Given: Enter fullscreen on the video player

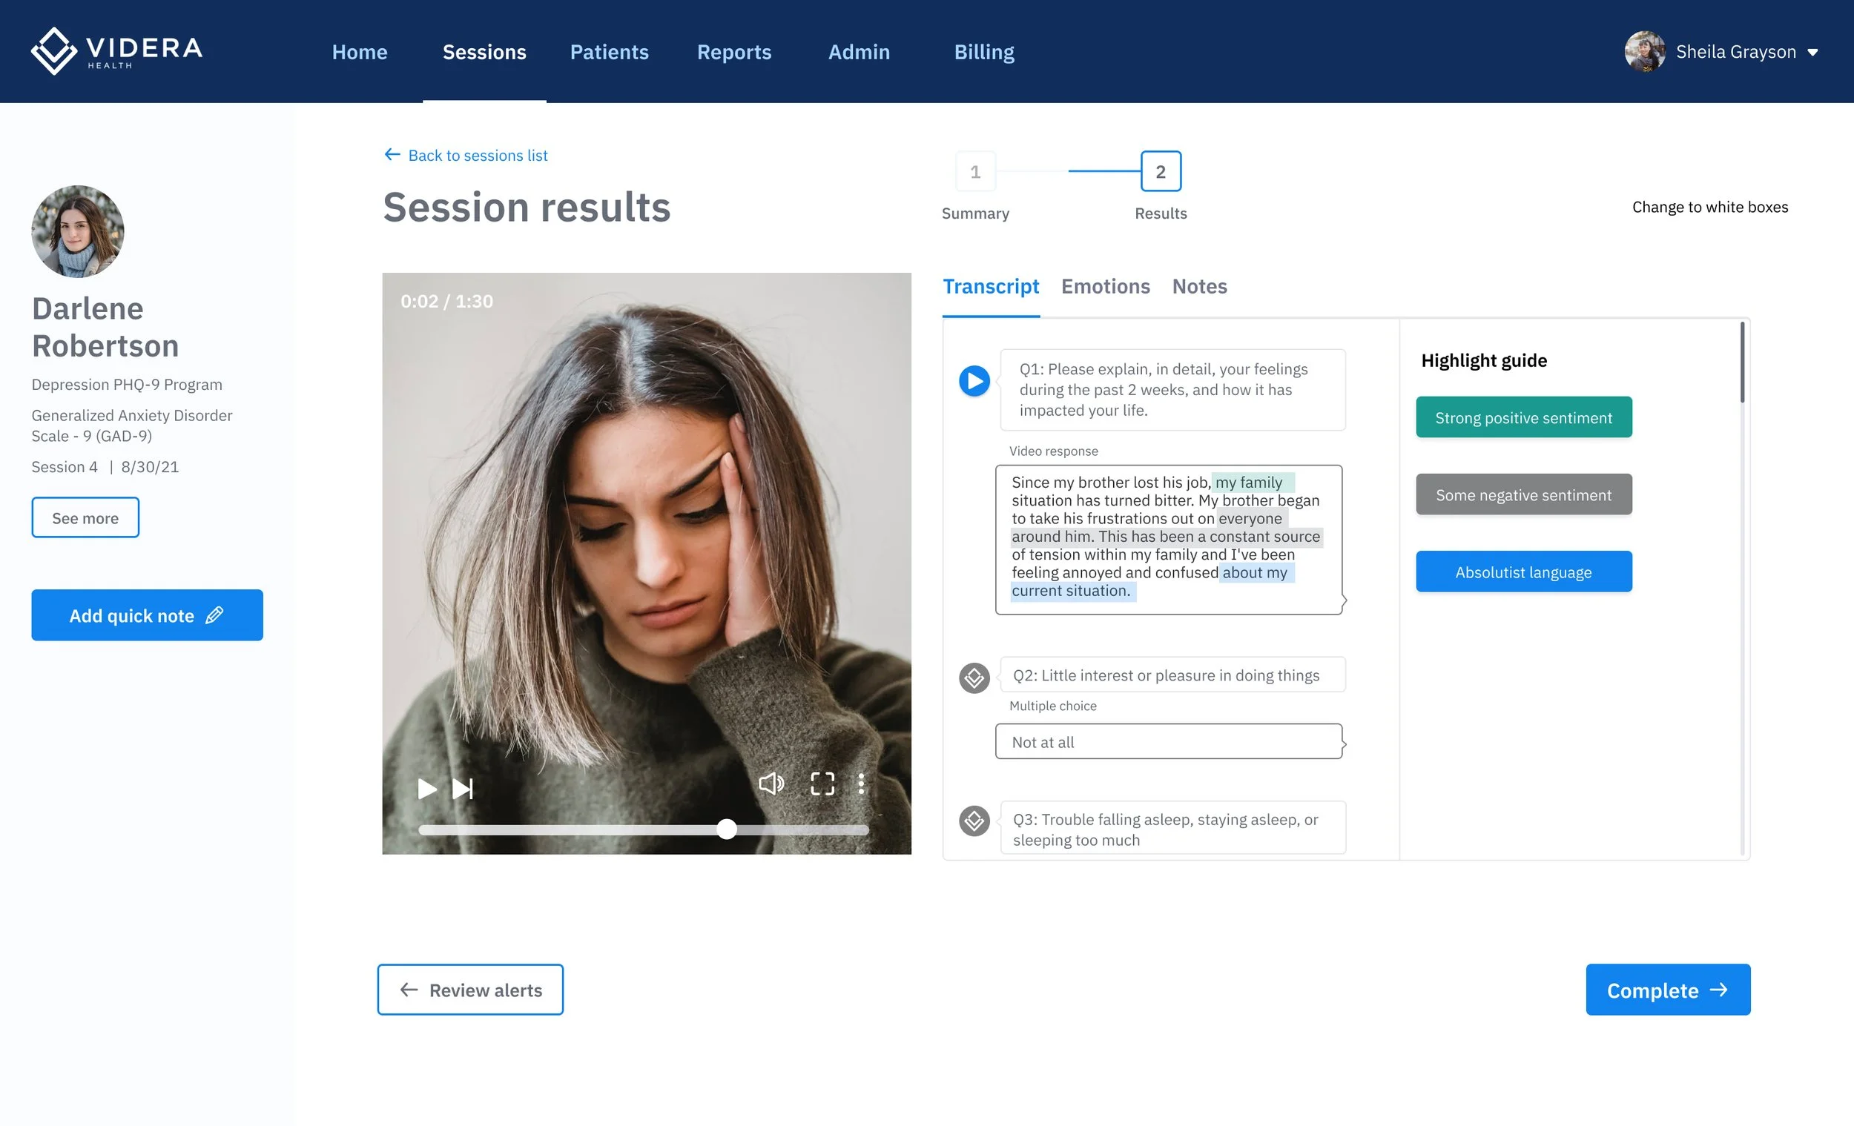Looking at the screenshot, I should [x=822, y=784].
